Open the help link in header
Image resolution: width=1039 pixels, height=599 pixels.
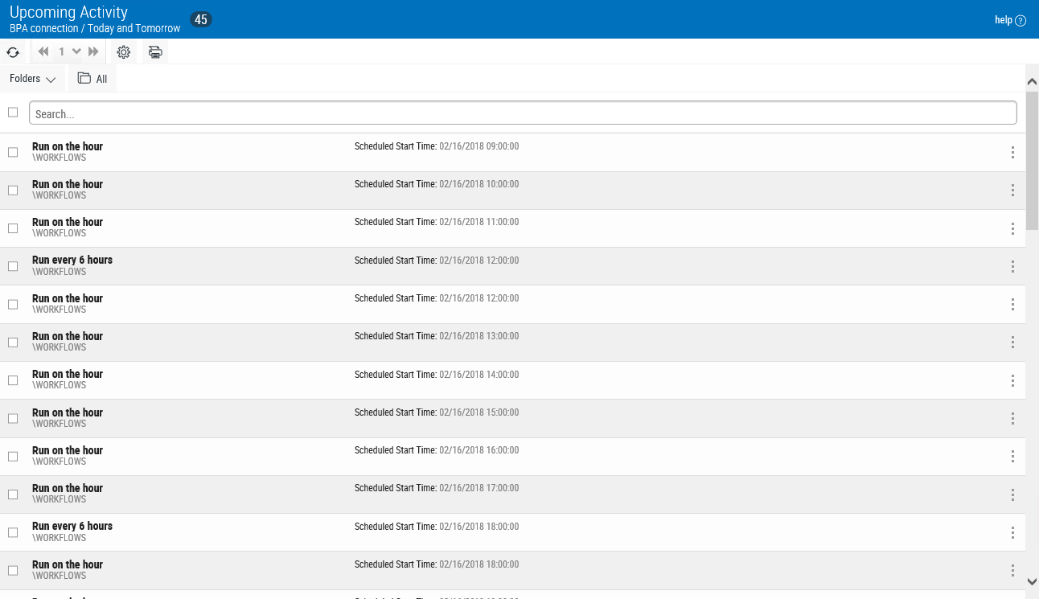1010,20
